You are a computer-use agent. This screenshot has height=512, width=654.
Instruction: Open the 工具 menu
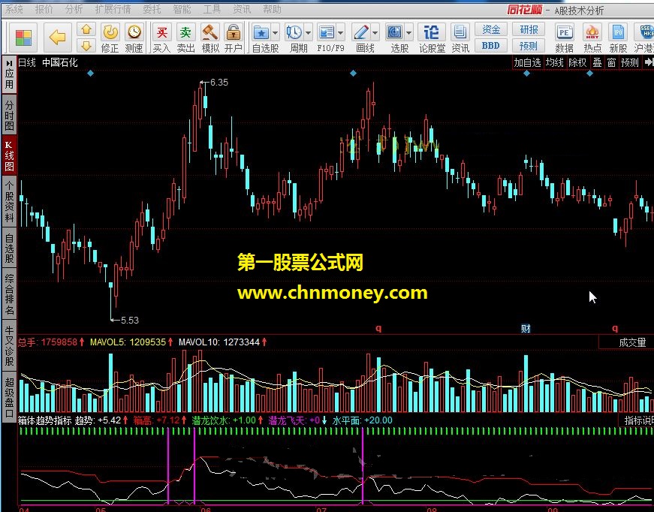pos(212,9)
